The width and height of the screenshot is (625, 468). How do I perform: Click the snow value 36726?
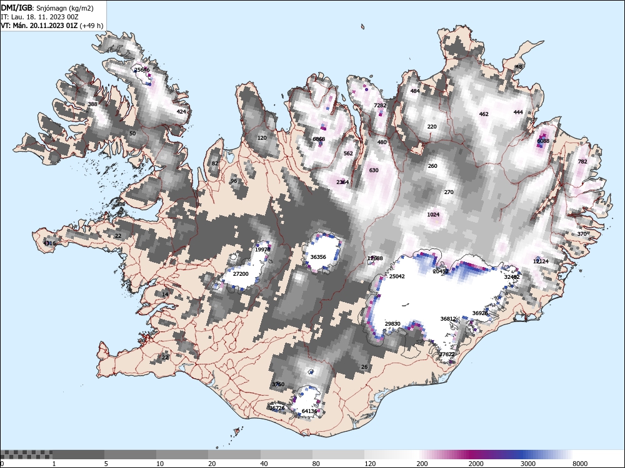pyautogui.click(x=277, y=408)
